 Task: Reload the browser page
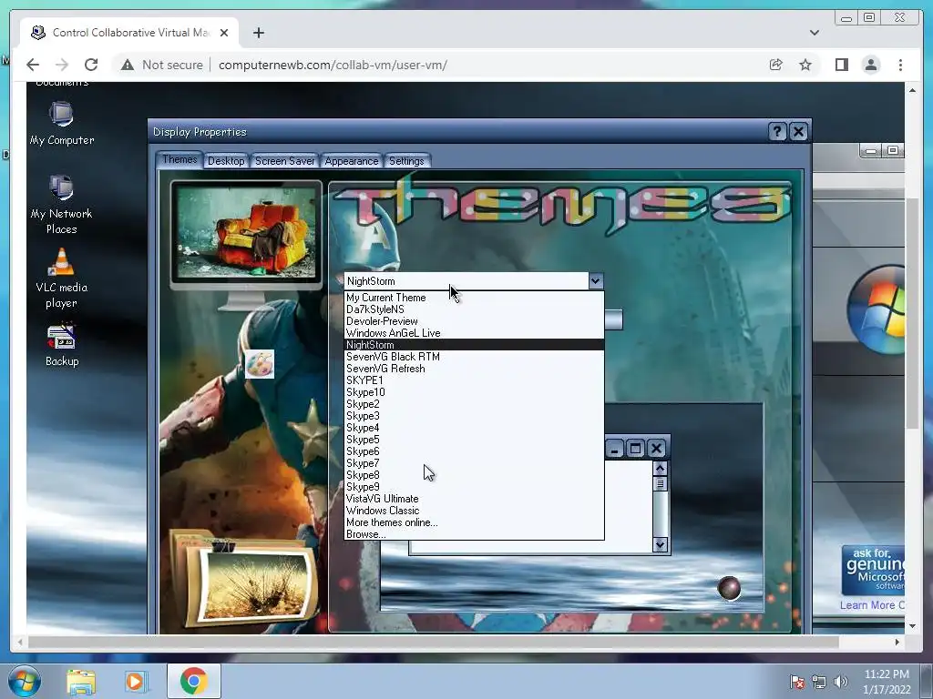click(91, 65)
